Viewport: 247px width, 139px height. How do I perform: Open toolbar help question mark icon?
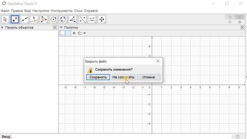point(230,22)
